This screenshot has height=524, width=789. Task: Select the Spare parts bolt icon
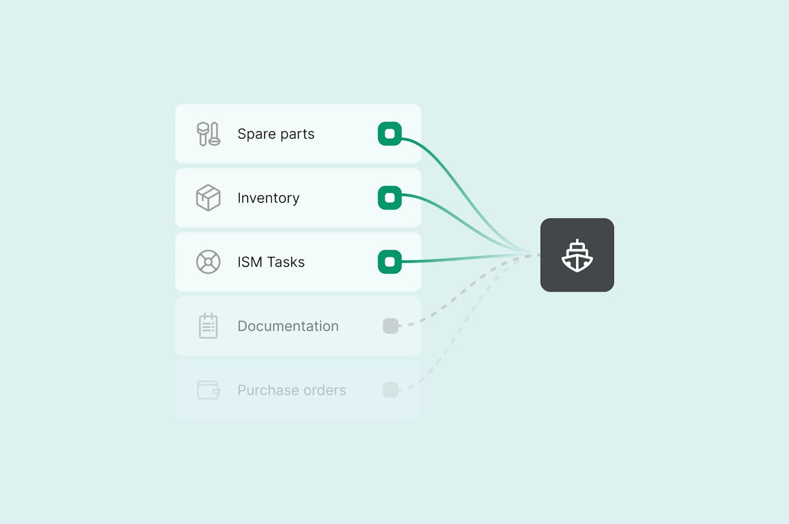tap(209, 134)
